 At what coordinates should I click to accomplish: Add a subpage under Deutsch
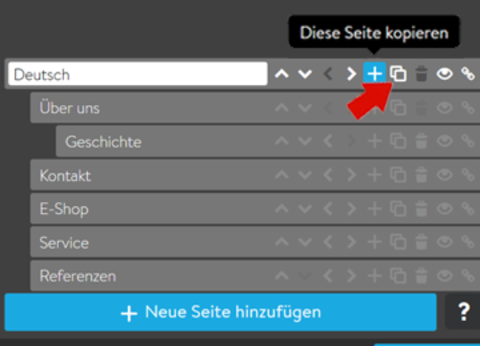point(375,73)
